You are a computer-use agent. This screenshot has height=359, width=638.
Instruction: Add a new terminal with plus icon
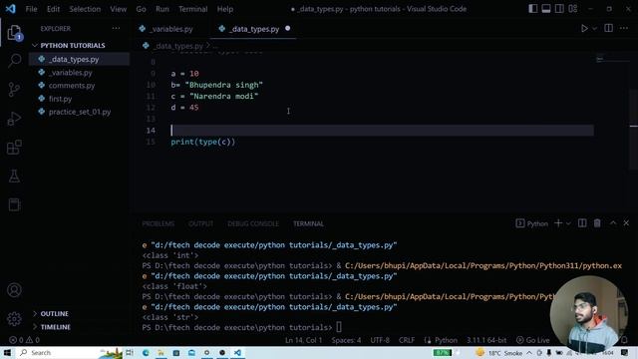[558, 223]
